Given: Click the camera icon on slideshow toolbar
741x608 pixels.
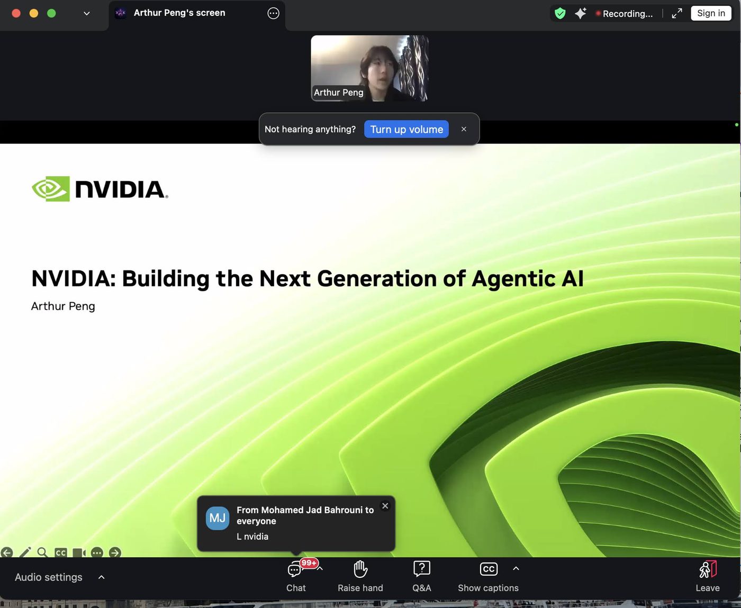Looking at the screenshot, I should 79,552.
